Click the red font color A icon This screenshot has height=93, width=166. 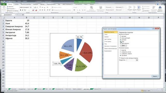coord(36,10)
